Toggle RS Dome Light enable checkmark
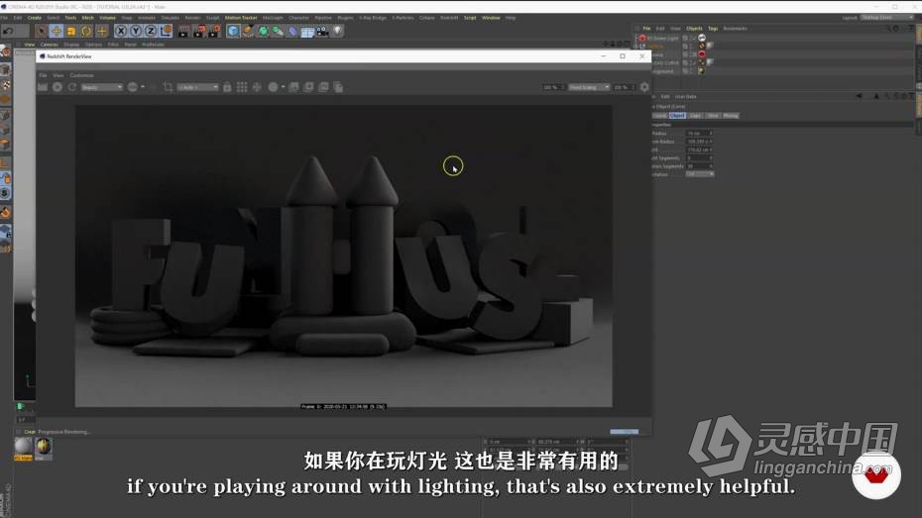Image resolution: width=922 pixels, height=518 pixels. click(x=693, y=39)
